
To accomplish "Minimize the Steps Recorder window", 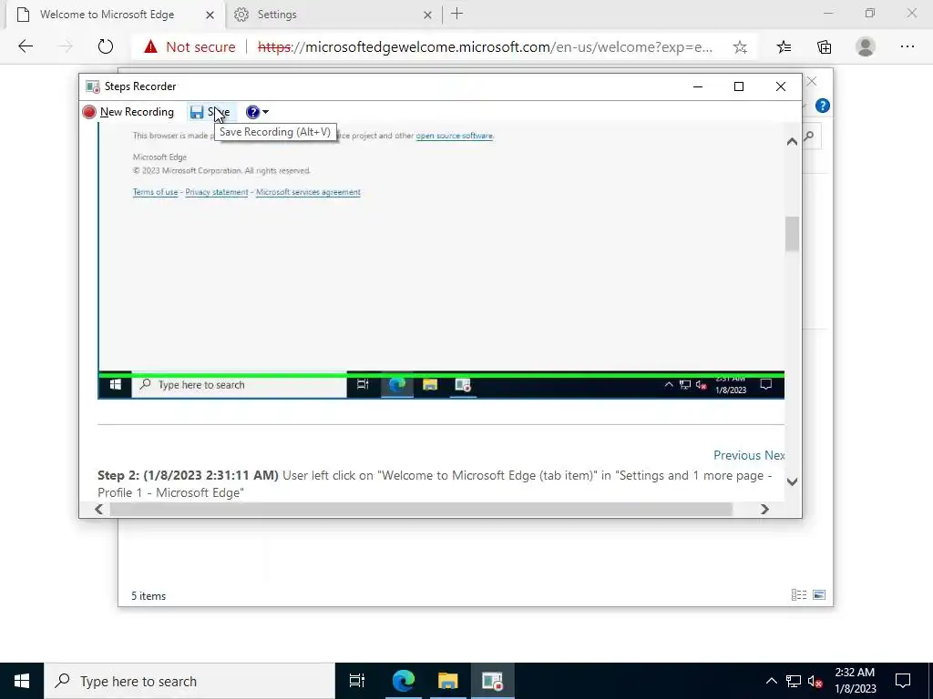I will click(698, 86).
